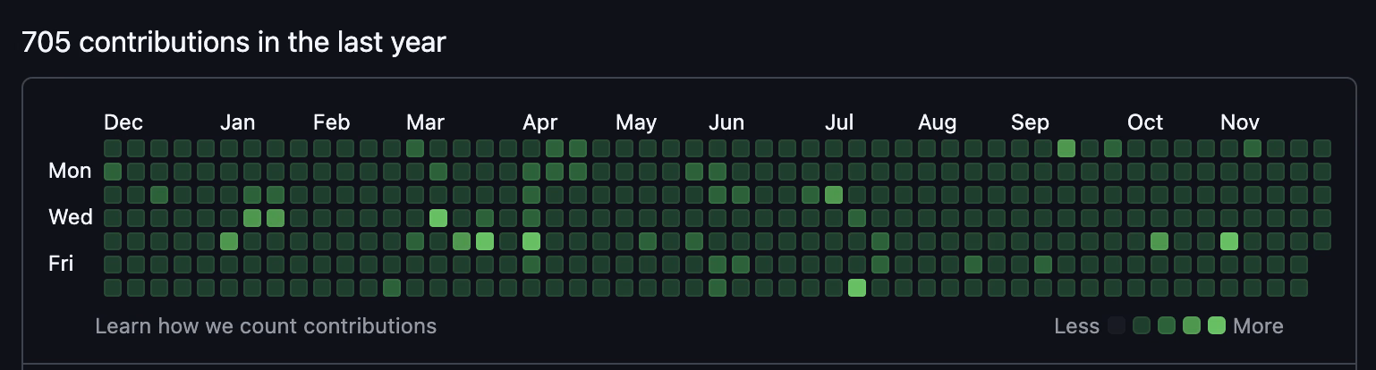Screen dimensions: 1376x370
Task: Select the highlighted Thursday cell in May
Action: click(648, 240)
